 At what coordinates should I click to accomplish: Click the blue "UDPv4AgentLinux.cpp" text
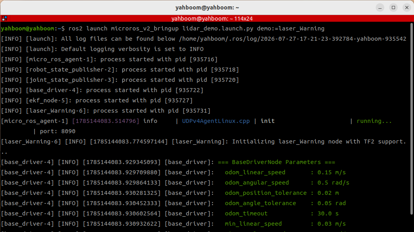pyautogui.click(x=216, y=121)
